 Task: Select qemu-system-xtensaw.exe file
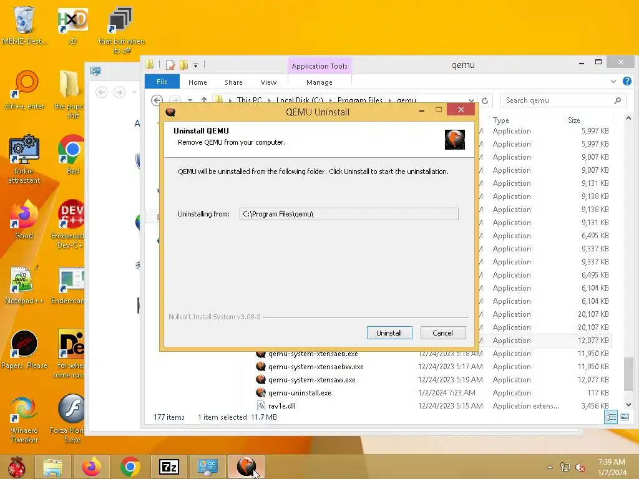(312, 380)
